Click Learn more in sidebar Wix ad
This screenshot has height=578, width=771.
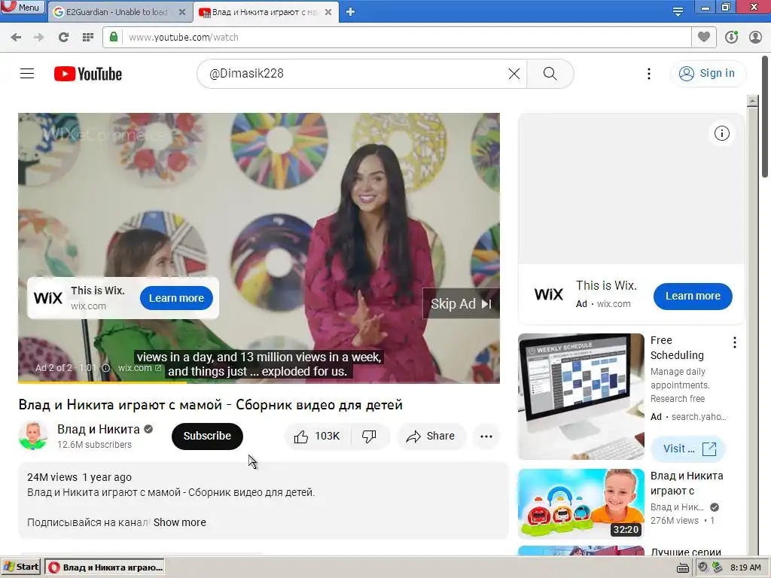pos(693,296)
